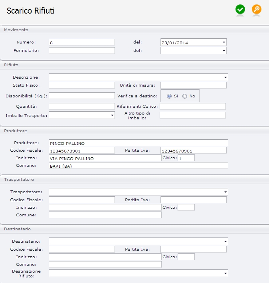Open the Imballo Trasporto dropdown
Viewport: 269px width, 283px height.
coord(82,115)
